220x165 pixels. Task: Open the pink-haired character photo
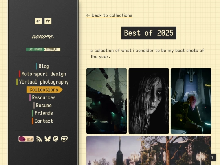(191, 101)
